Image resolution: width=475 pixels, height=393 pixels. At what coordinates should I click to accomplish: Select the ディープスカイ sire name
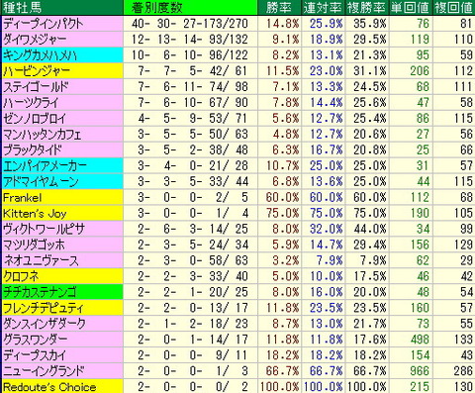(x=35, y=355)
